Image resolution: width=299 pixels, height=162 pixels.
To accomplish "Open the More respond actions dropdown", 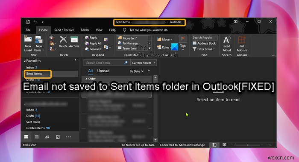I will click(x=107, y=47).
